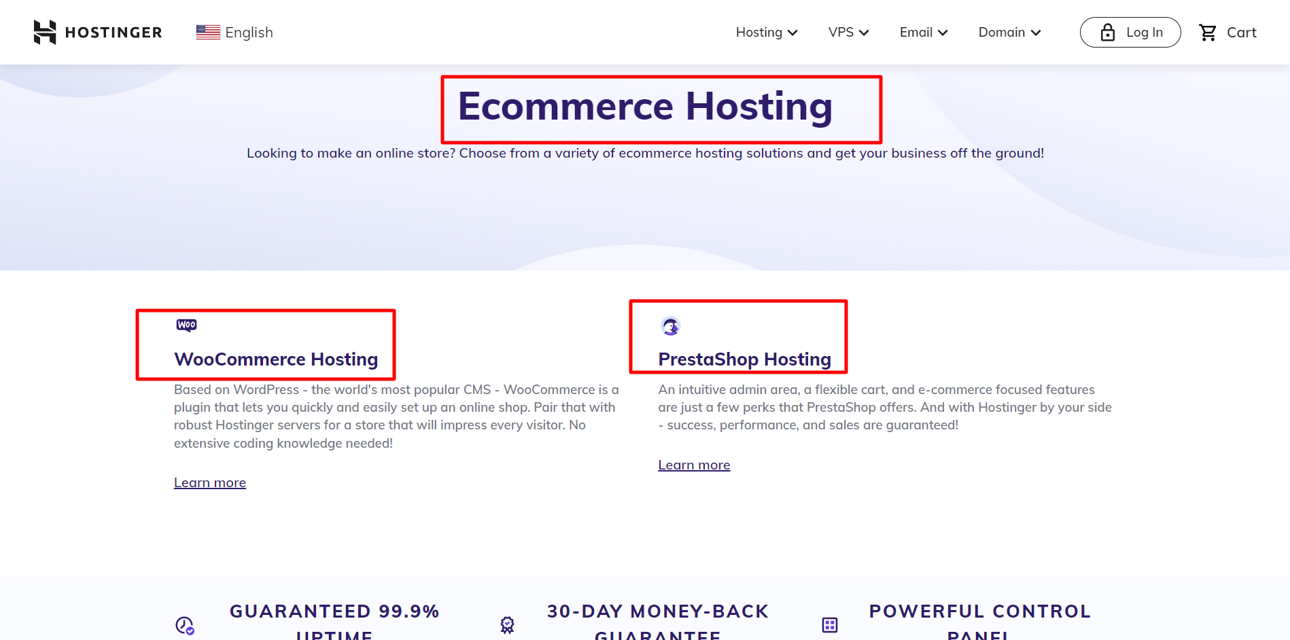This screenshot has width=1290, height=640.
Task: Expand the Hosting dropdown menu
Action: click(x=767, y=32)
